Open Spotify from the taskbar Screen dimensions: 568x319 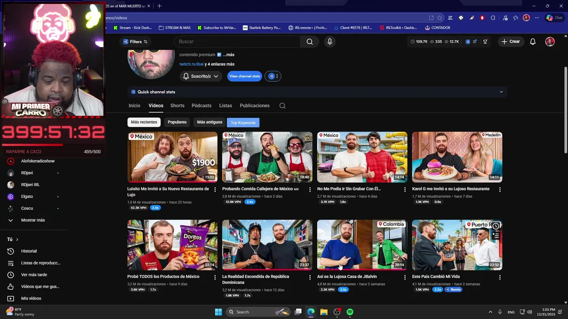[x=350, y=312]
